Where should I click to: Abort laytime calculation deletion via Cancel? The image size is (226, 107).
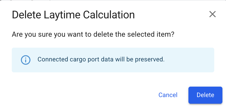point(168,95)
